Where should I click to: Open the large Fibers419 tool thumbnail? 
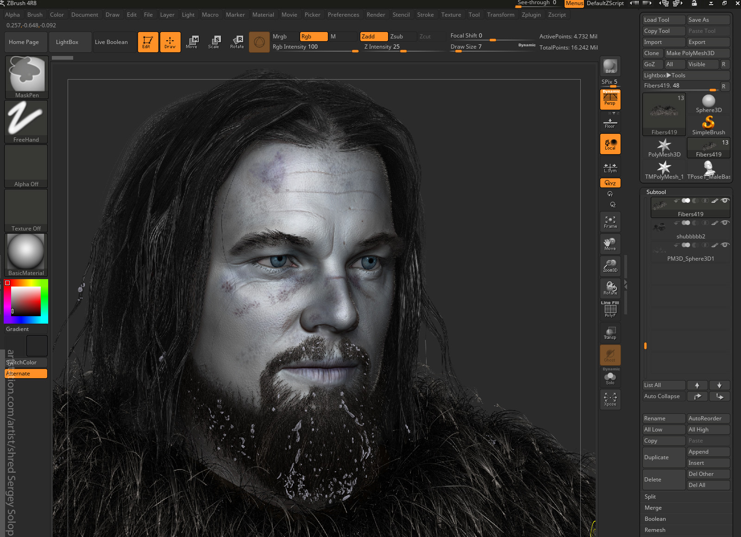point(664,114)
